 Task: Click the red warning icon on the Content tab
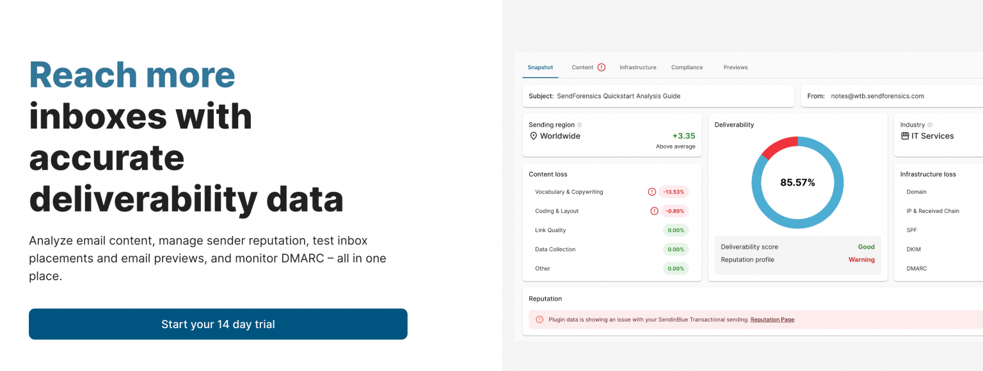(600, 67)
